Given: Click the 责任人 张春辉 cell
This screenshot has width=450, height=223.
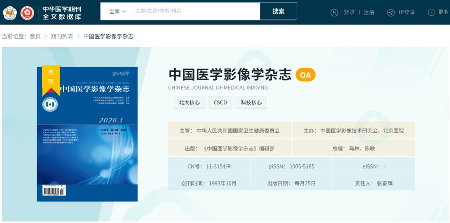Looking at the screenshot, I should coord(374,183).
